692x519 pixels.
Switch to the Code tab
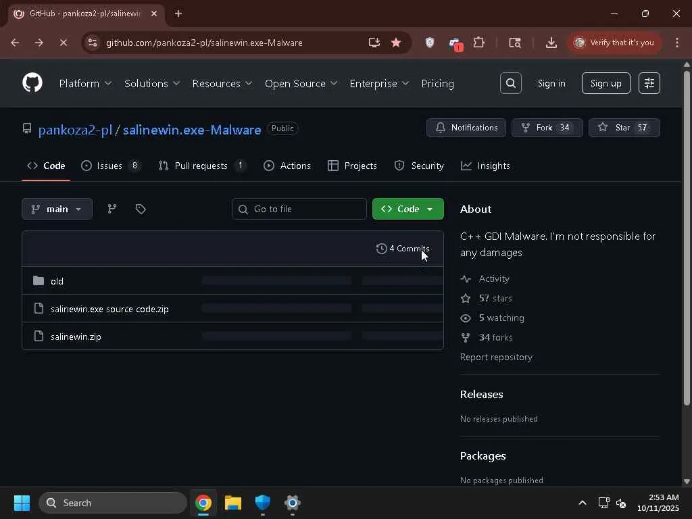(x=46, y=166)
